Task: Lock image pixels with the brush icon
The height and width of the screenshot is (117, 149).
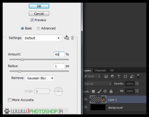Action: click(99, 91)
